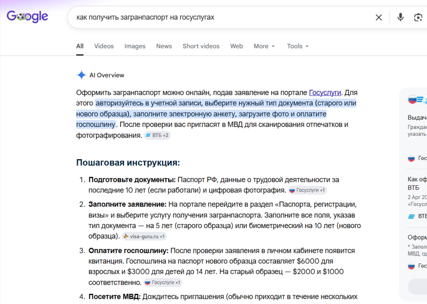Switch to the Web tab

point(236,46)
